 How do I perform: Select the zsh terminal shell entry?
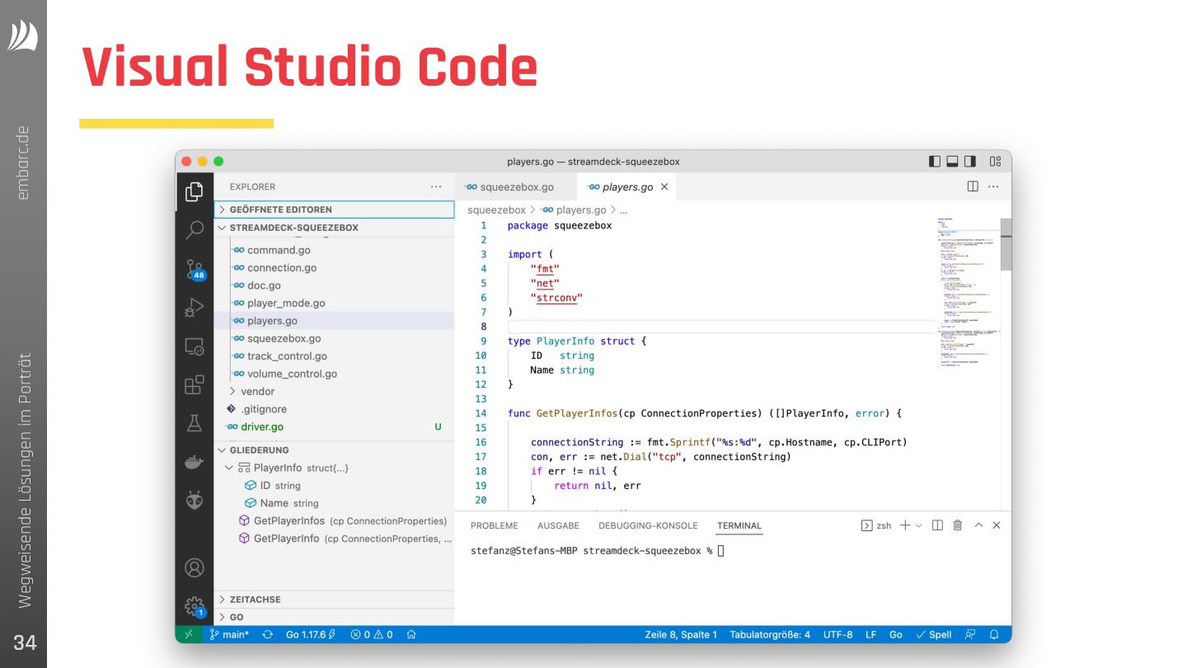point(876,525)
